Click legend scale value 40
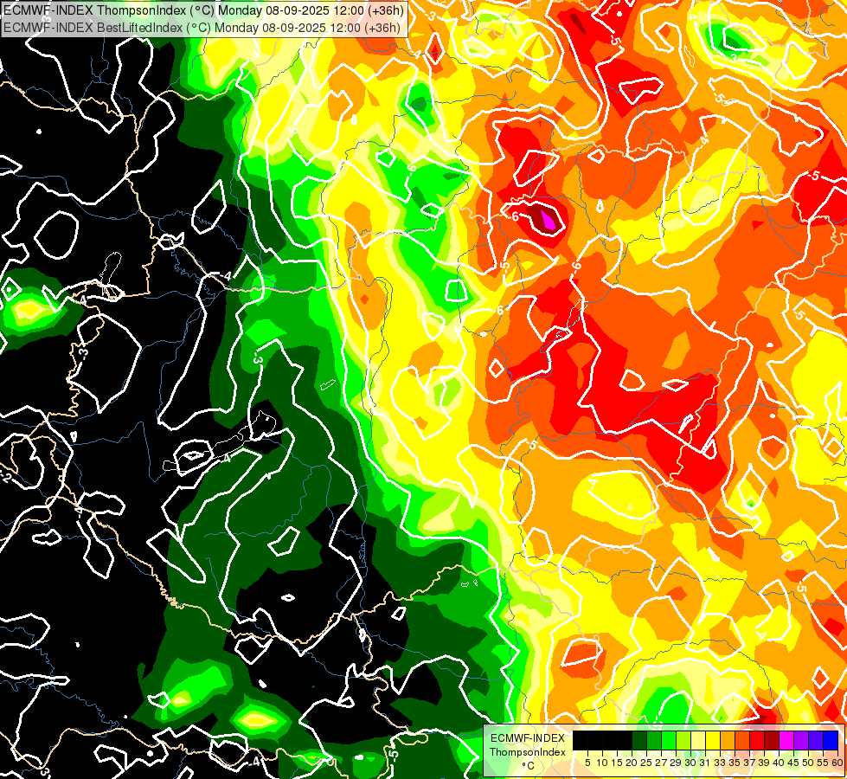This screenshot has width=847, height=779. (779, 763)
